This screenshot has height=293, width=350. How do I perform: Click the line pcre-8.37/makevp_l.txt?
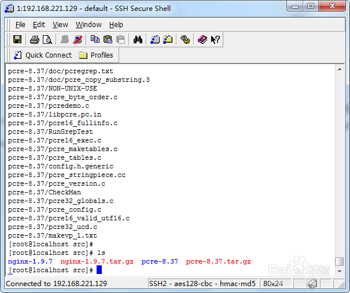pyautogui.click(x=53, y=235)
